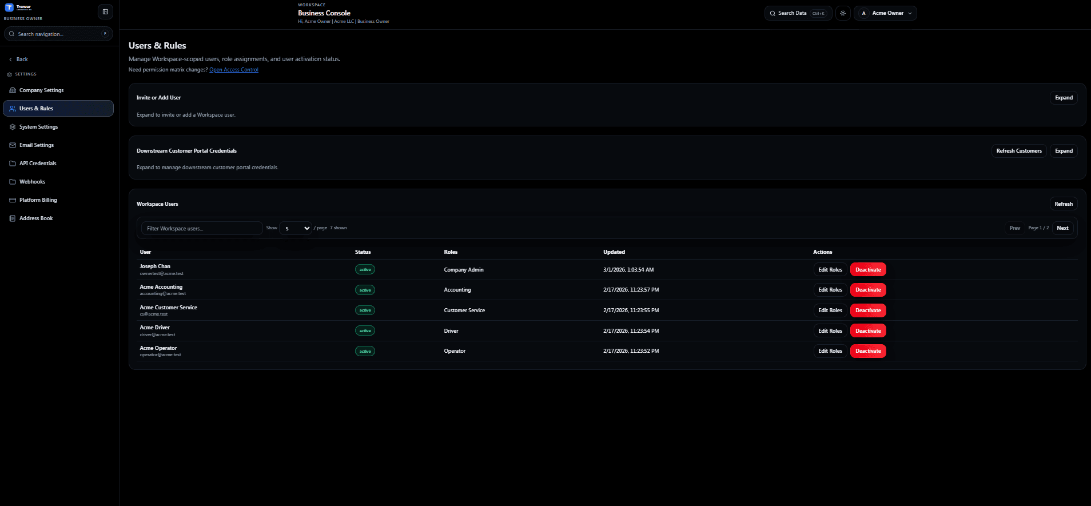The image size is (1091, 506).
Task: Click the Company Admin role cell
Action: pos(464,270)
